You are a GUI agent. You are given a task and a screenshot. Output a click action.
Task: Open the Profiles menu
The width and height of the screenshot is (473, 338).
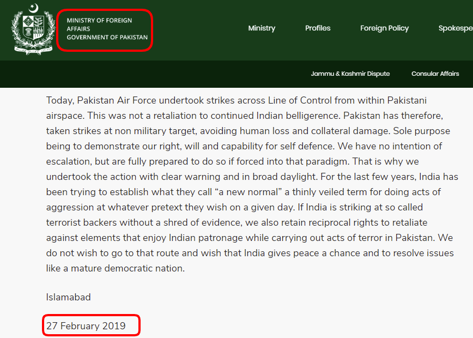pyautogui.click(x=318, y=28)
